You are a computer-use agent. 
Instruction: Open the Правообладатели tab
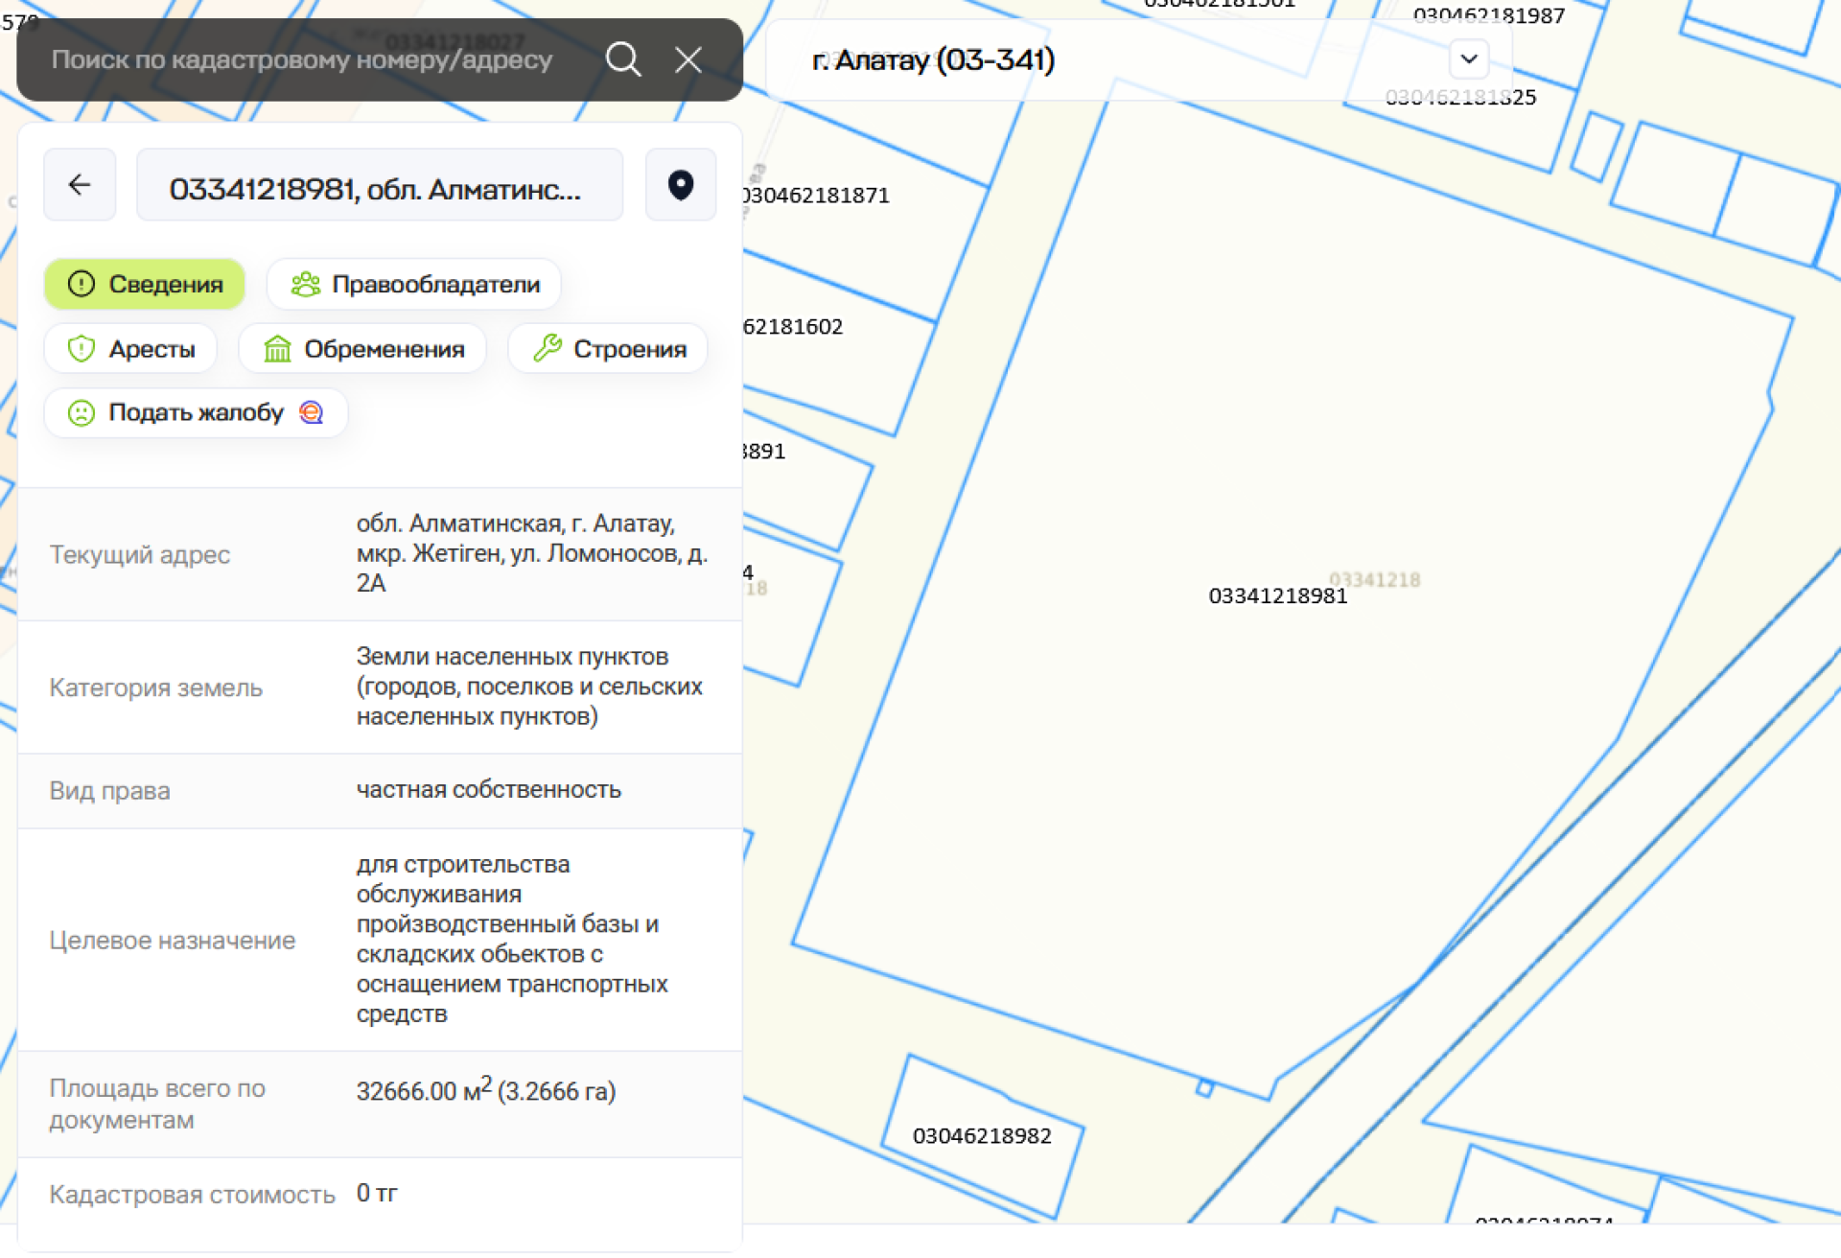coord(414,285)
